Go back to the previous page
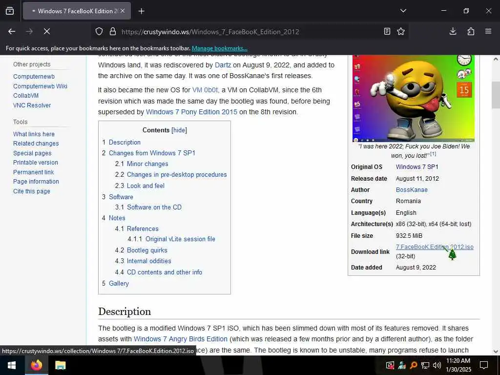Screen dimensions: 500x375 (x=12, y=31)
